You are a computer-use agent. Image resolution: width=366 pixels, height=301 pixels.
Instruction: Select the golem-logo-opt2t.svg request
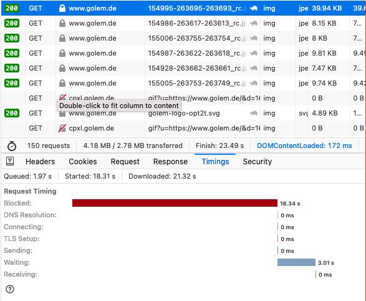coord(183,113)
